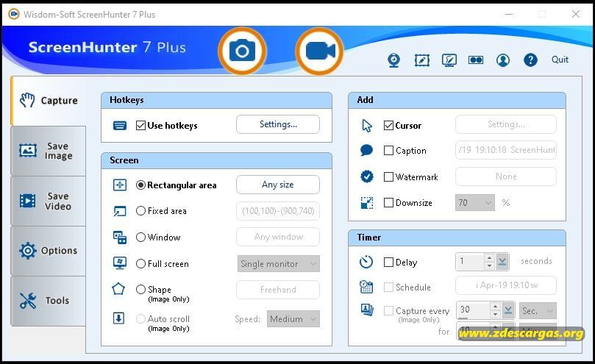
Task: Click the Freehand shape button
Action: click(278, 290)
